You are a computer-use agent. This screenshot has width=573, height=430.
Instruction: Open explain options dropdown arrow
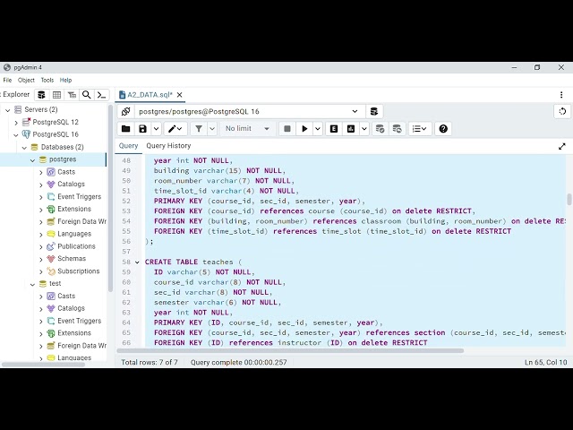tap(364, 129)
